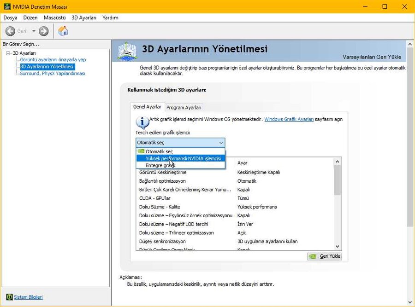The image size is (415, 307).
Task: Select 3D Ayarlarının Yönetilmesi tree item
Action: [47, 67]
